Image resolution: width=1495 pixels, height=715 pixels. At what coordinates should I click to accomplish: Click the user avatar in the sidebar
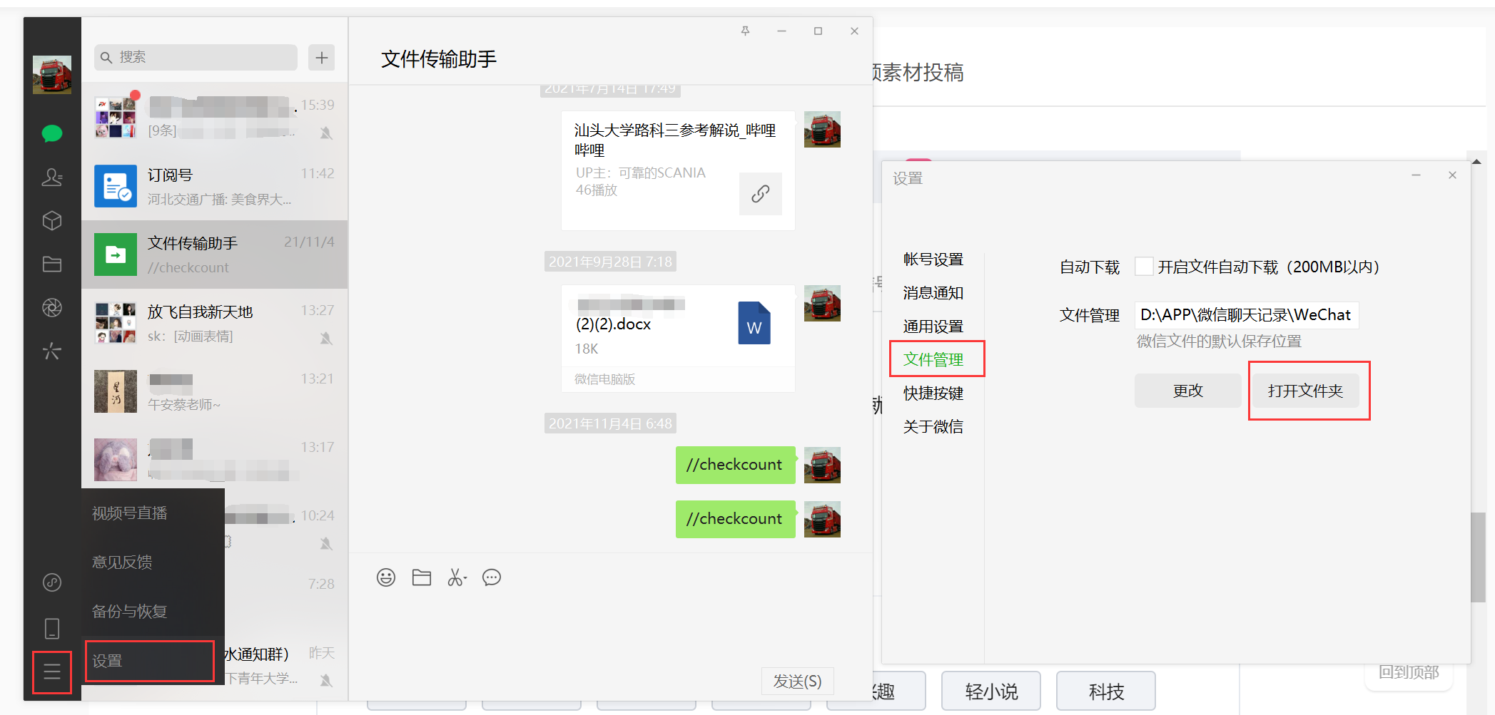(52, 75)
